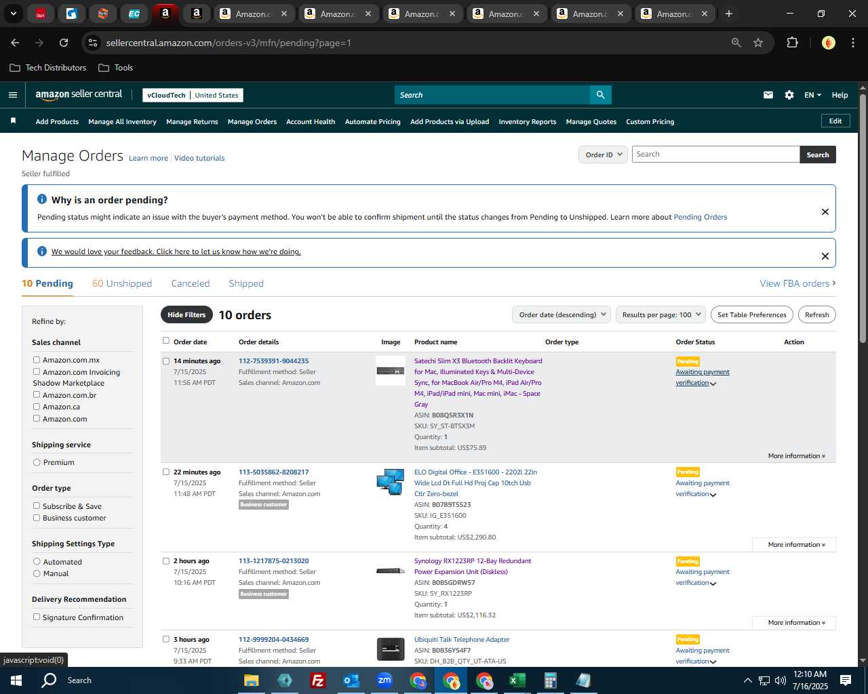Select the Premium shipping service radio

click(x=37, y=462)
